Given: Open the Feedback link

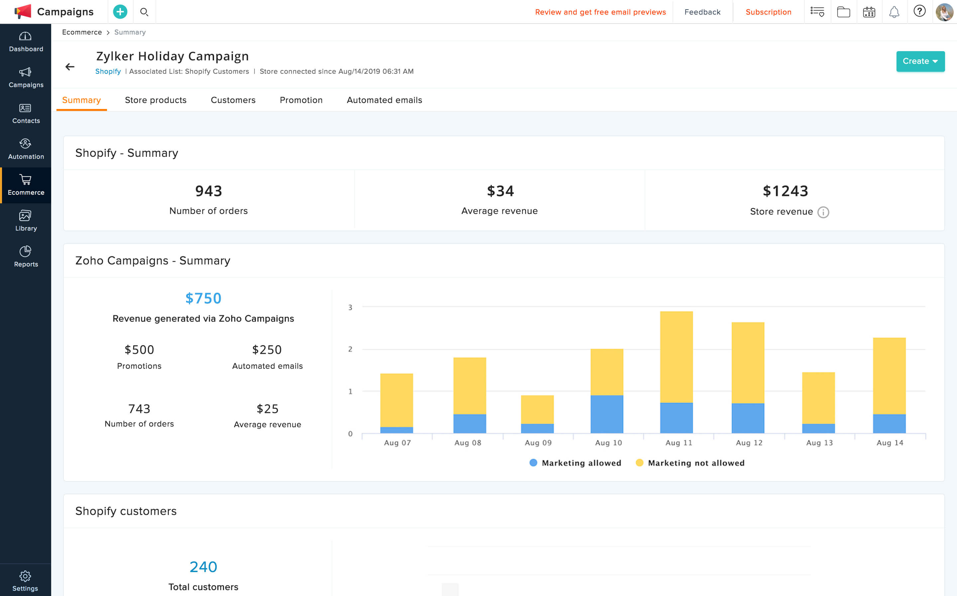Looking at the screenshot, I should tap(702, 12).
